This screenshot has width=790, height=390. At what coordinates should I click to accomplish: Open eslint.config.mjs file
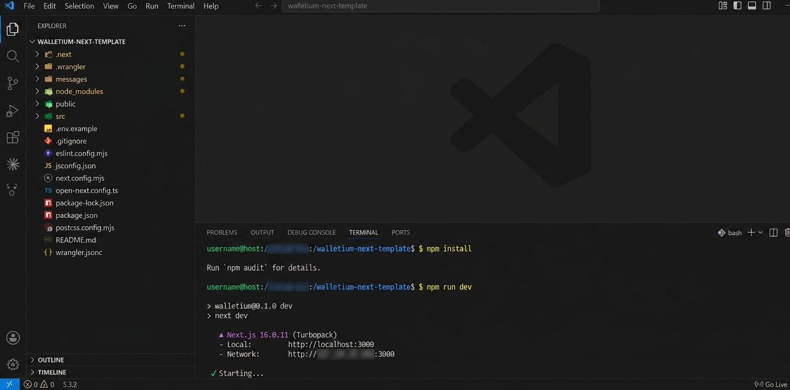tap(111, 153)
